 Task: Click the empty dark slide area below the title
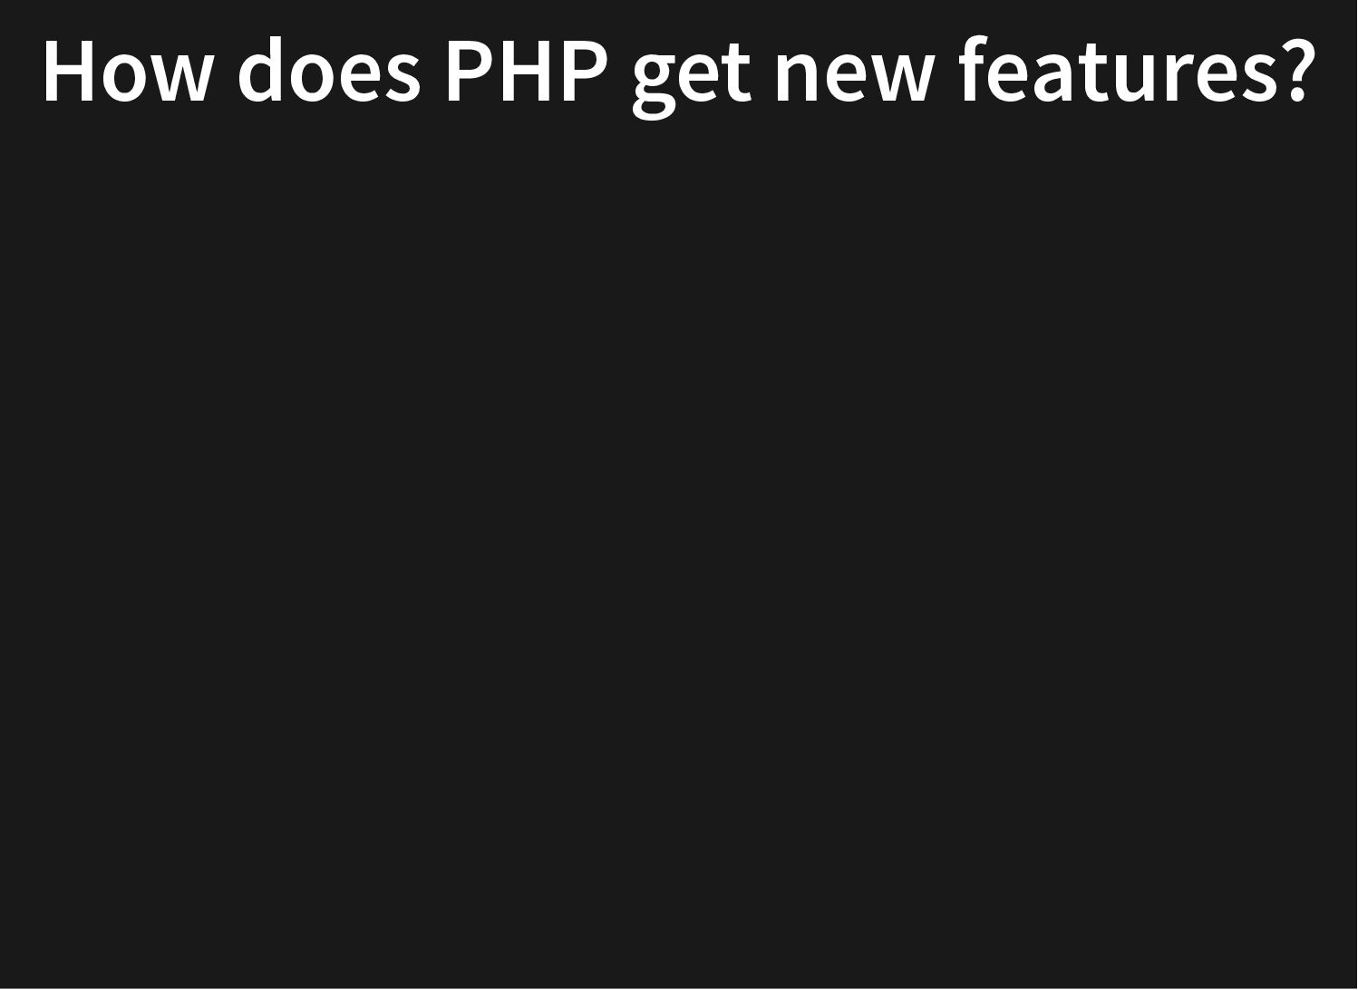pos(678,553)
